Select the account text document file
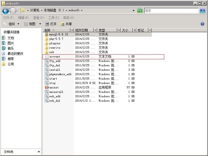The height and width of the screenshot is (156, 208). (103, 57)
